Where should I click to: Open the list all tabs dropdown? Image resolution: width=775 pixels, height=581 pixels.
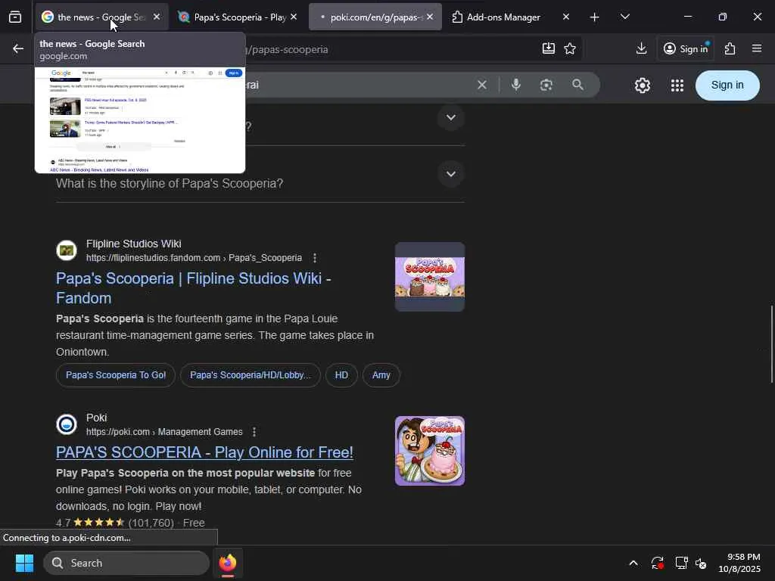(x=624, y=17)
